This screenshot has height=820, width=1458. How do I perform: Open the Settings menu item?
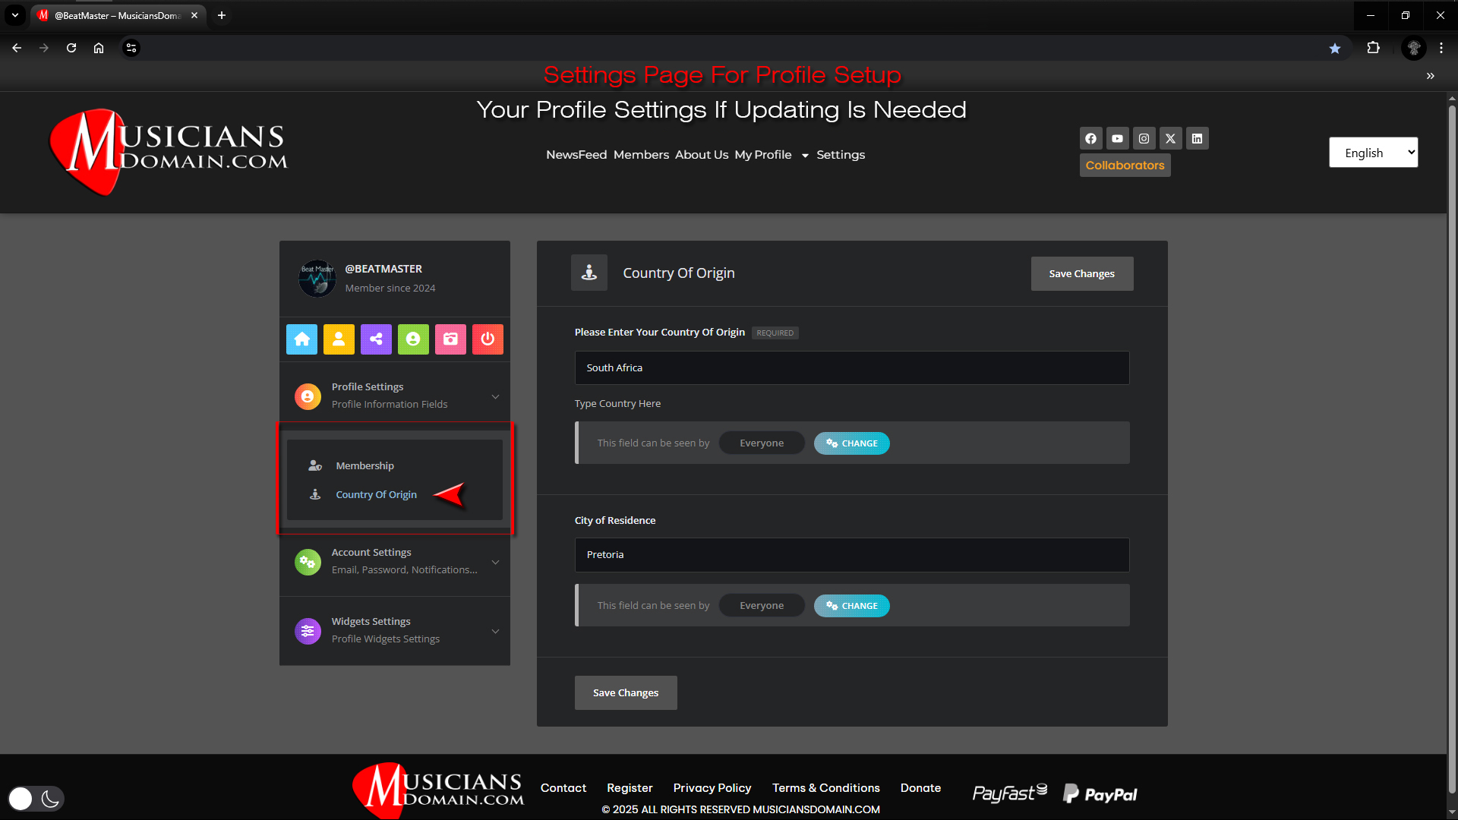tap(841, 155)
